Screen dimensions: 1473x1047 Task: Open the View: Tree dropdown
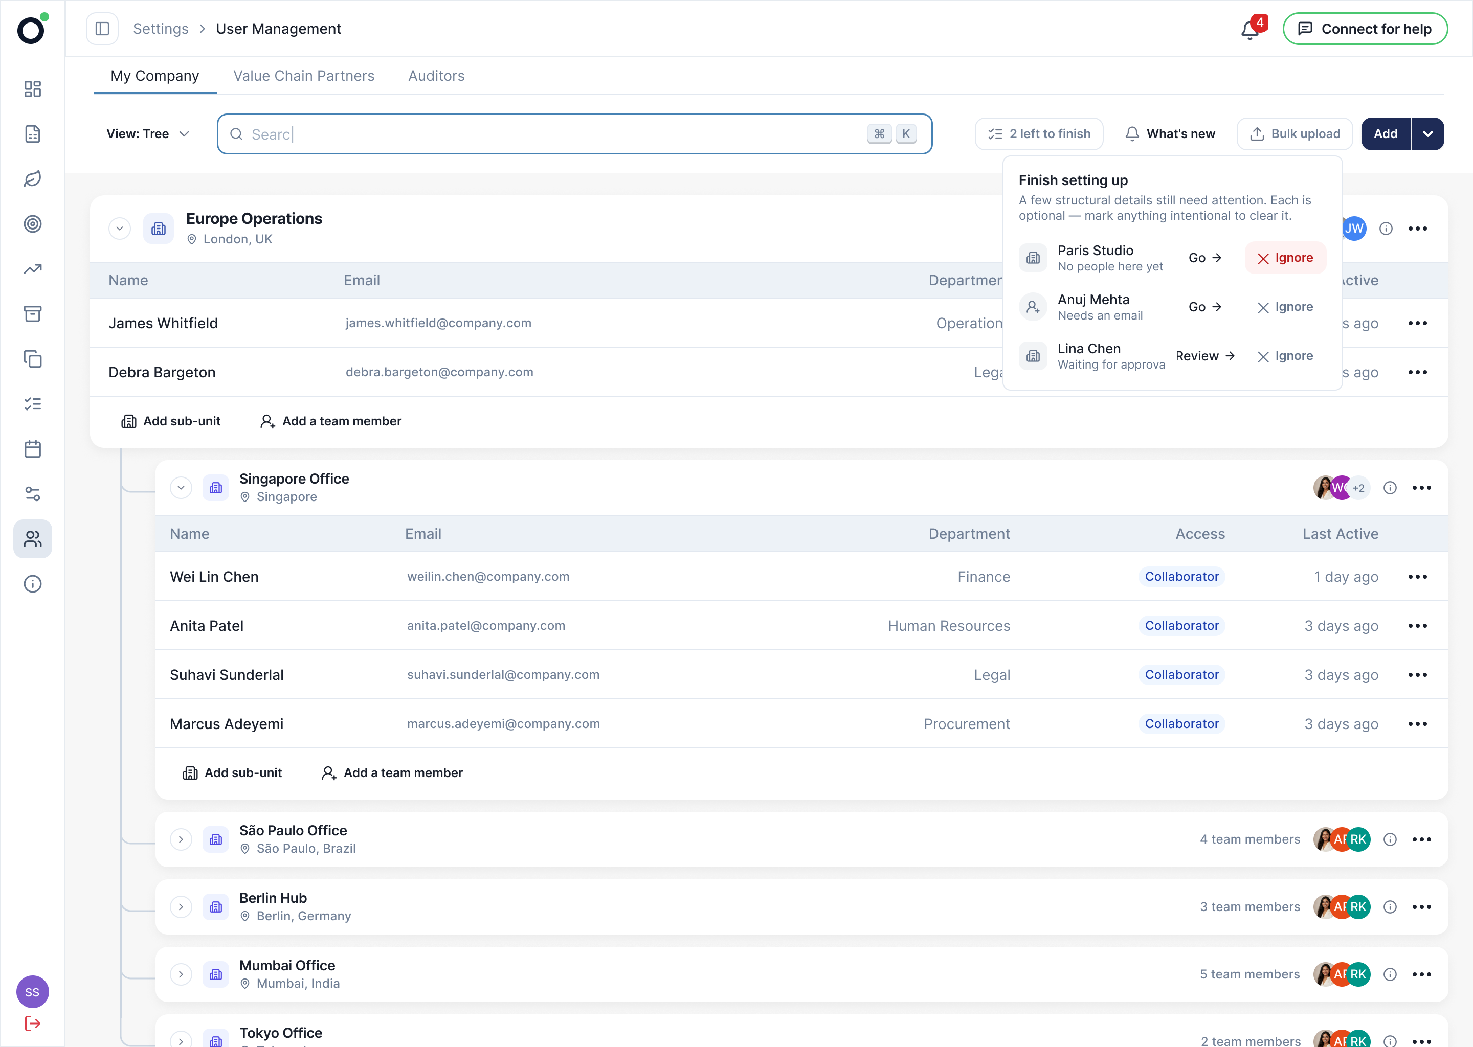click(148, 134)
